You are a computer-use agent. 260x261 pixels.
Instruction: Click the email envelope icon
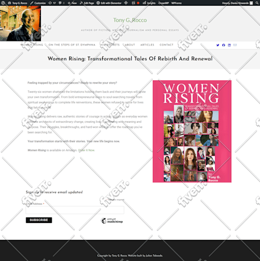pyautogui.click(x=235, y=45)
